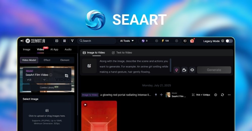Click the filter funnel icon in top bar

click(72, 41)
